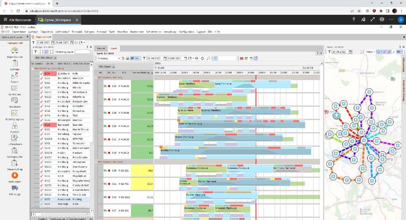Open the Disposition menu
This screenshot has width=406, height=220.
(47, 31)
